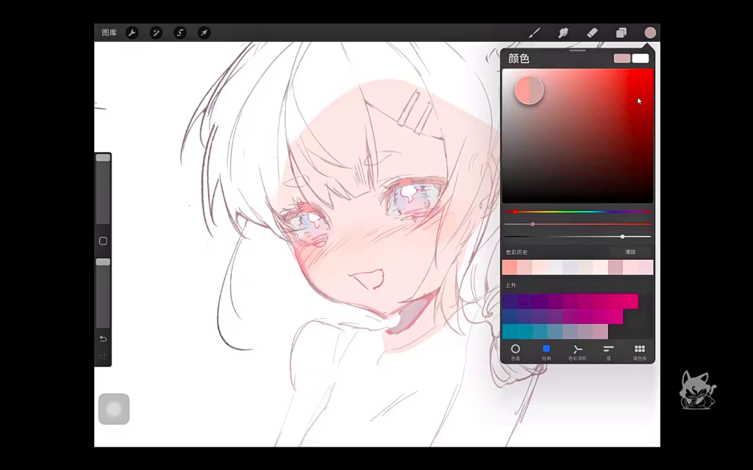
Task: Activate the Transform arrow tool
Action: pos(204,33)
